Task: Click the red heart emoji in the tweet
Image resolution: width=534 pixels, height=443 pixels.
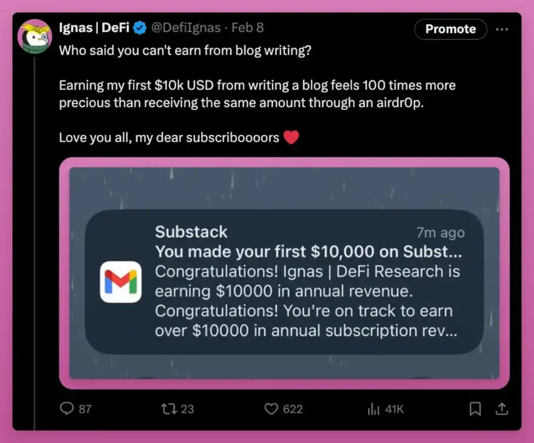Action: tap(291, 137)
